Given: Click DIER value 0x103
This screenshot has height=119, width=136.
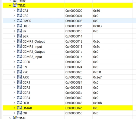Looking at the screenshot, I should 98,26.
